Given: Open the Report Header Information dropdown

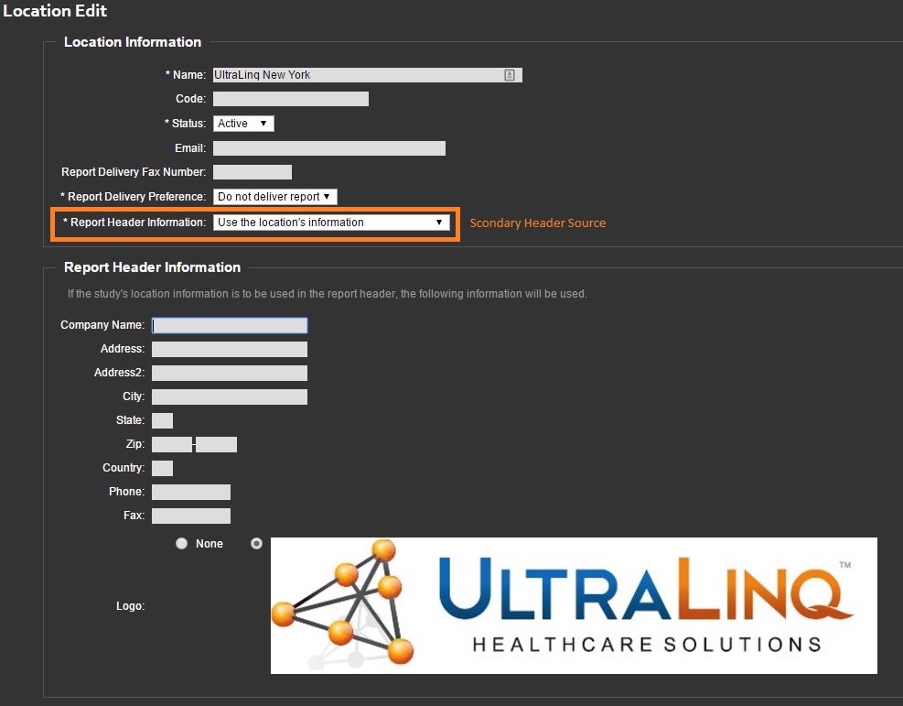Looking at the screenshot, I should 331,223.
